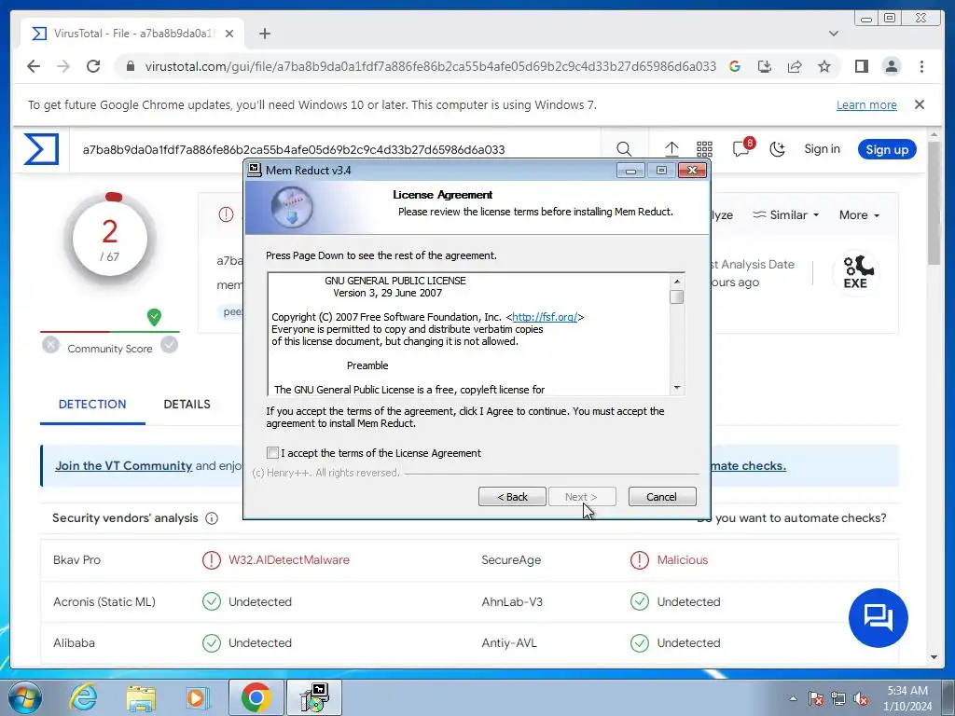
Task: Tick the accept License Agreement checkbox
Action: tap(272, 452)
